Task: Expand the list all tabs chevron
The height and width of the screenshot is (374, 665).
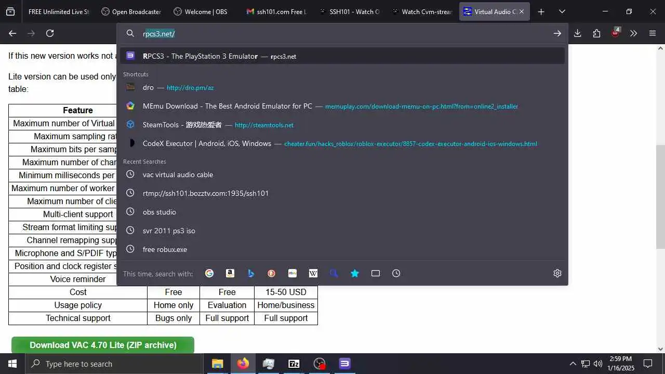Action: tap(562, 11)
